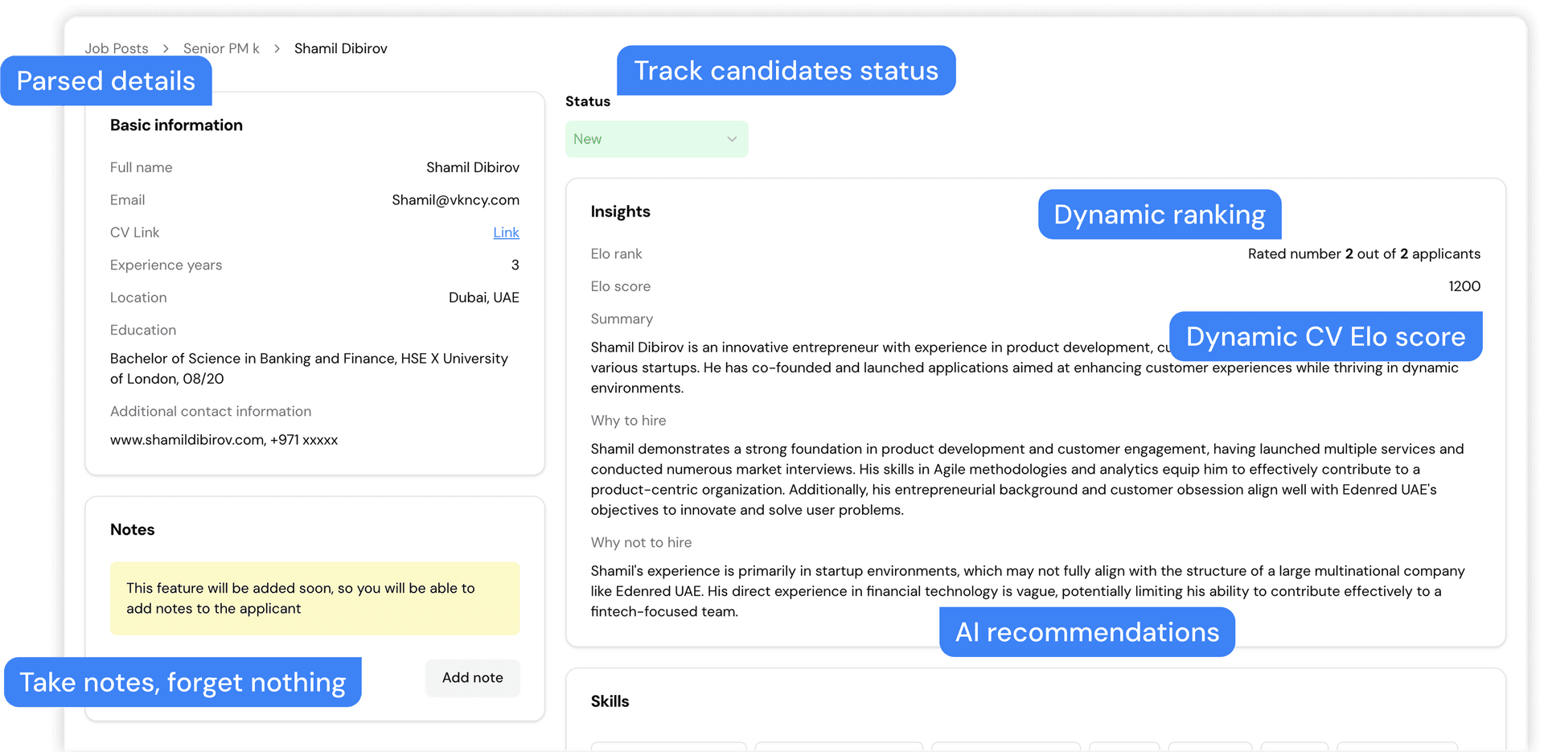Click the Why to hire label

tap(628, 421)
